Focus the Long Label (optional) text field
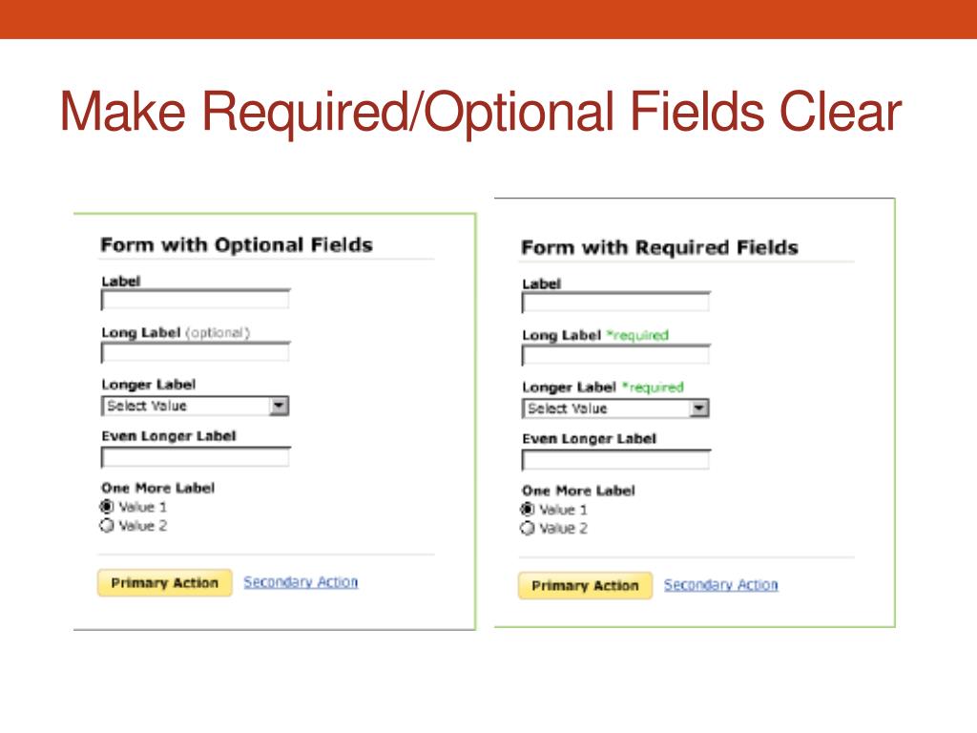The height and width of the screenshot is (733, 977). point(196,352)
